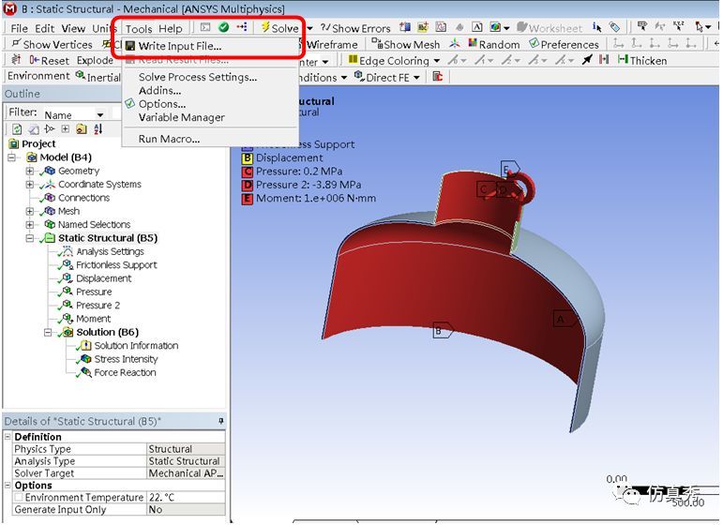Select Analysis Settings in outline
Viewport: 723px width, 525px height.
pos(110,251)
